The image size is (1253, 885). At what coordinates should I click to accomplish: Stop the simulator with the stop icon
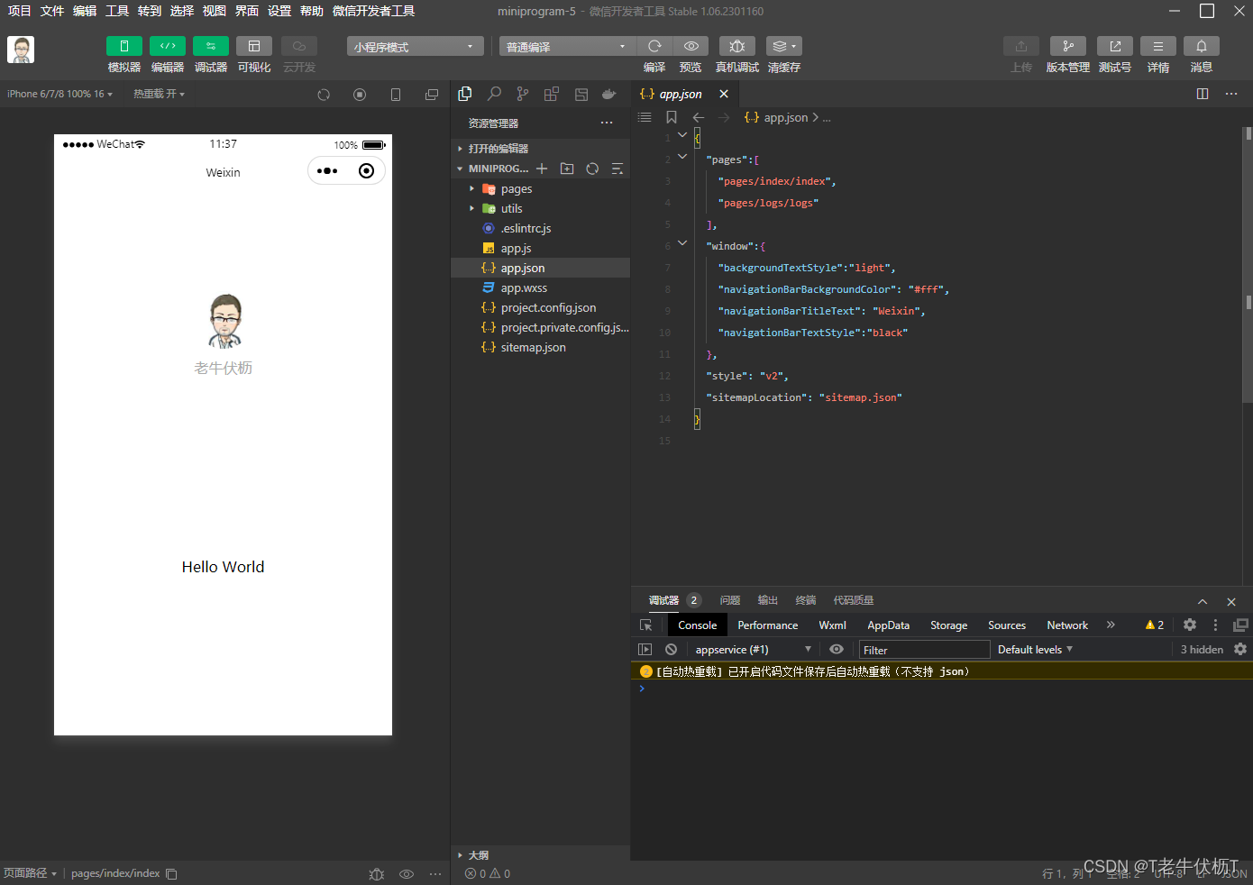coord(360,95)
